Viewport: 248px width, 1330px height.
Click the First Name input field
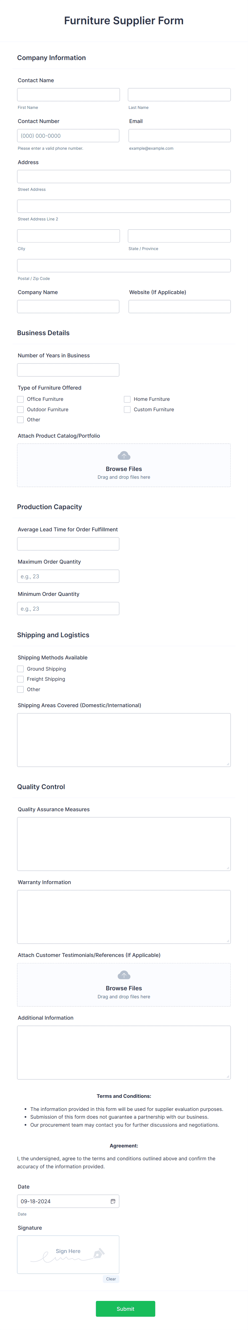point(67,94)
